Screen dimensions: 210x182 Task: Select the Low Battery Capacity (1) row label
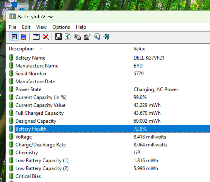pos(42,160)
